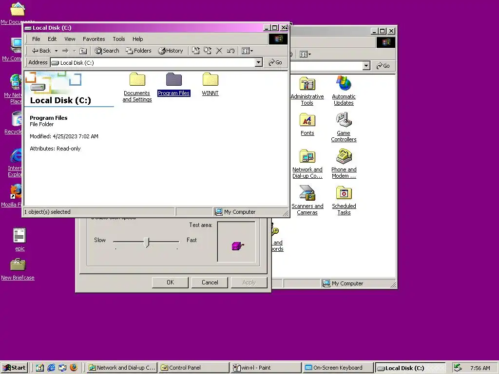The width and height of the screenshot is (499, 374).
Task: Open the Edit menu
Action: click(x=52, y=39)
